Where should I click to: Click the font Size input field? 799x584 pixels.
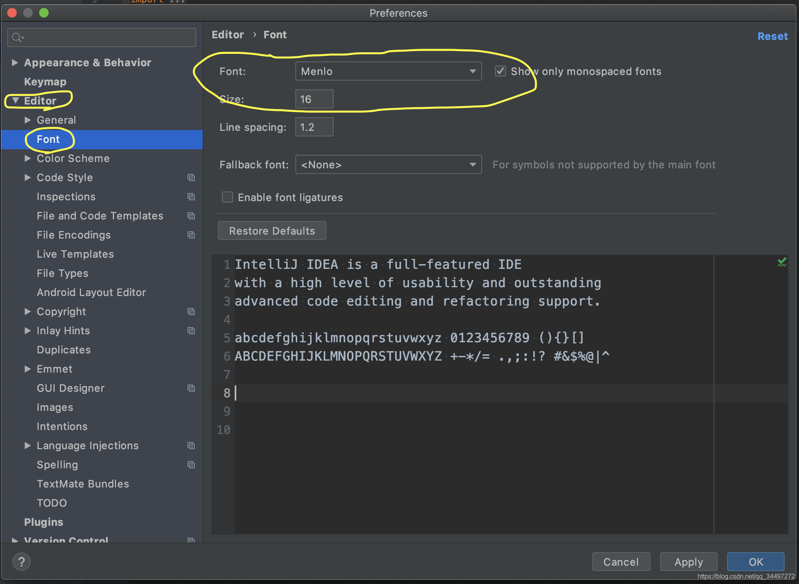(x=314, y=99)
